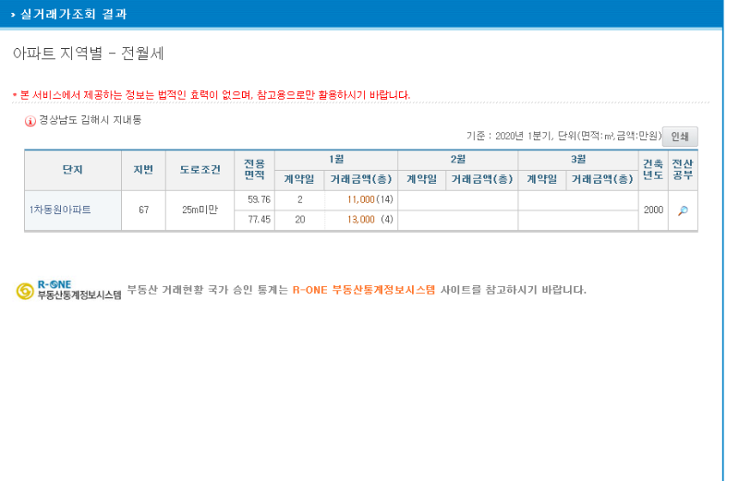Open the orange R-ONE 부동산통계정보시스템 link

[364, 290]
